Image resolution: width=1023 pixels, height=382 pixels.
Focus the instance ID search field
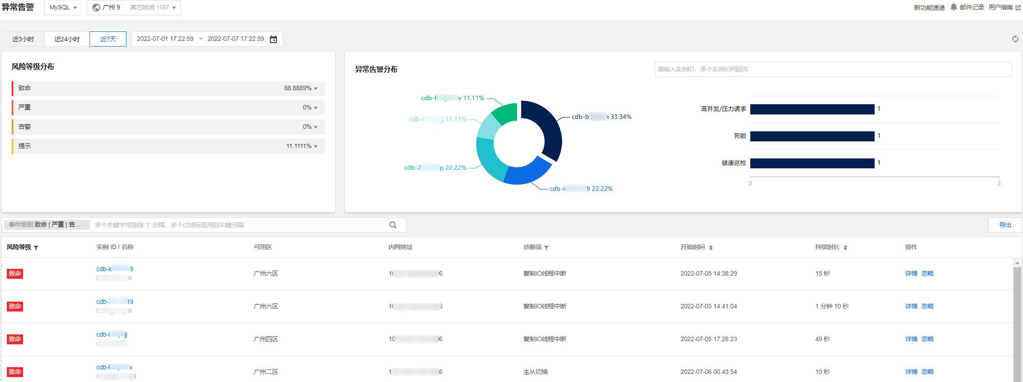click(x=833, y=69)
